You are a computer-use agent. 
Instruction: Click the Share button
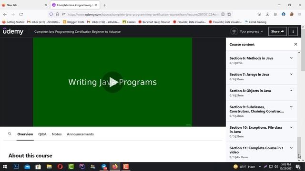click(x=277, y=31)
